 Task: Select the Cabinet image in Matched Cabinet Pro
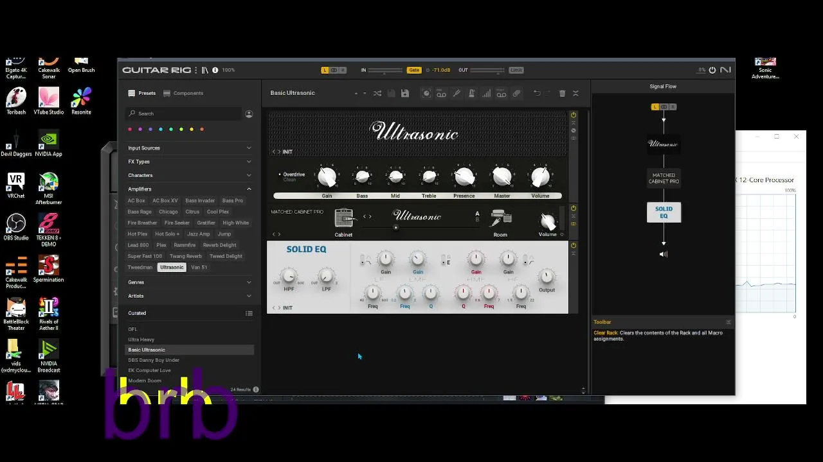[x=344, y=218]
